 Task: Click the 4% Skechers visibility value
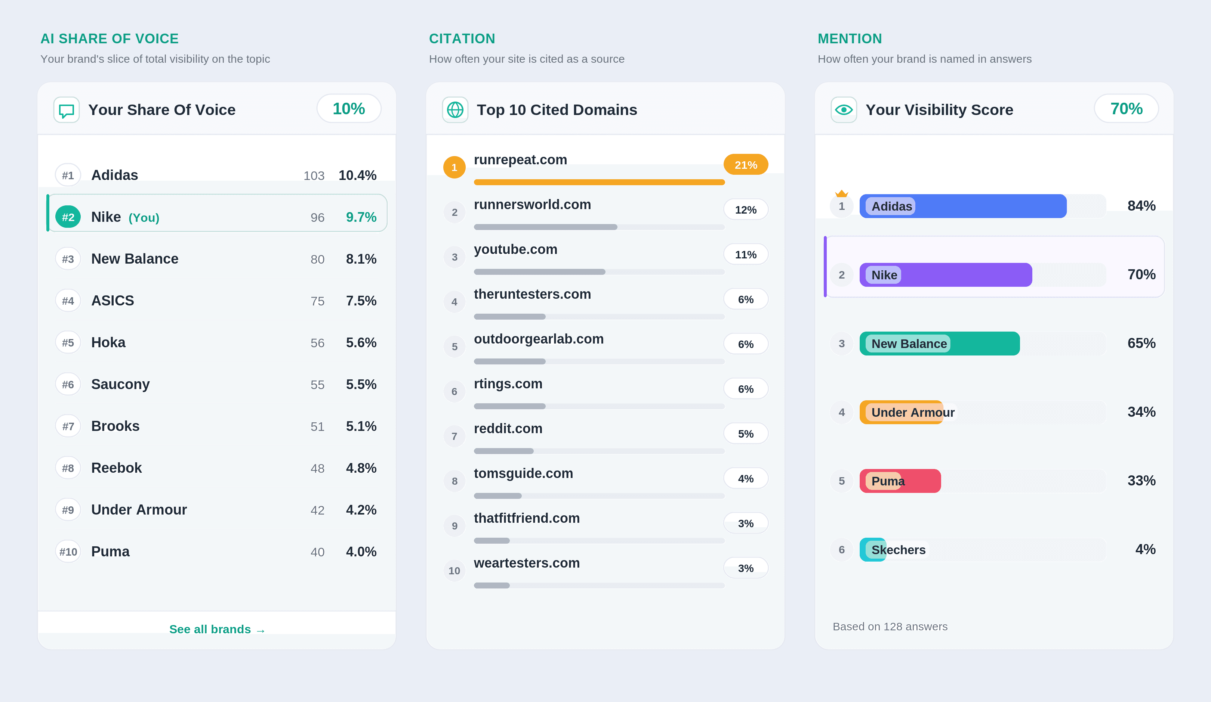(1145, 549)
